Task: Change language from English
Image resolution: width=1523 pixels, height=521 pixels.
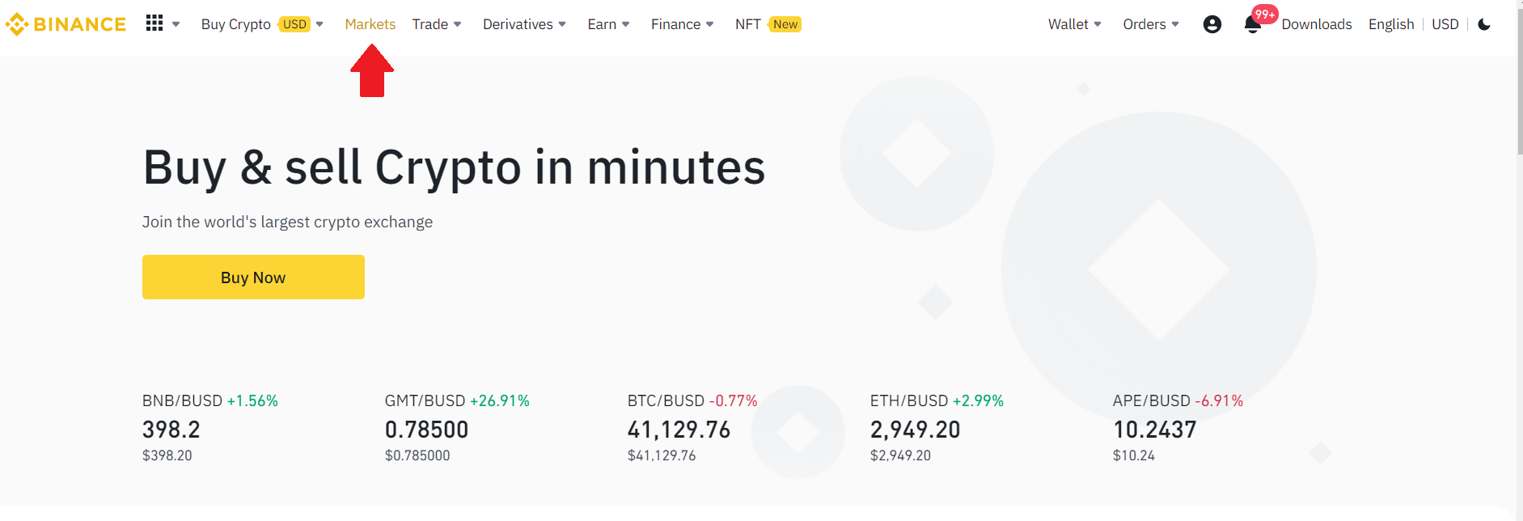Action: coord(1390,24)
